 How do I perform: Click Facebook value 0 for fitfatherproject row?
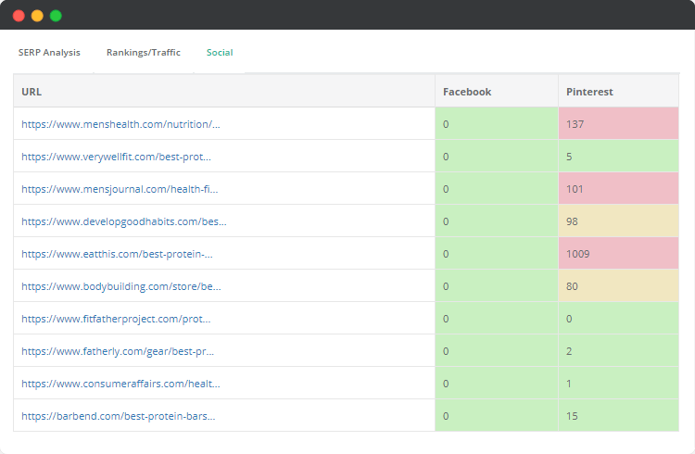[497, 319]
